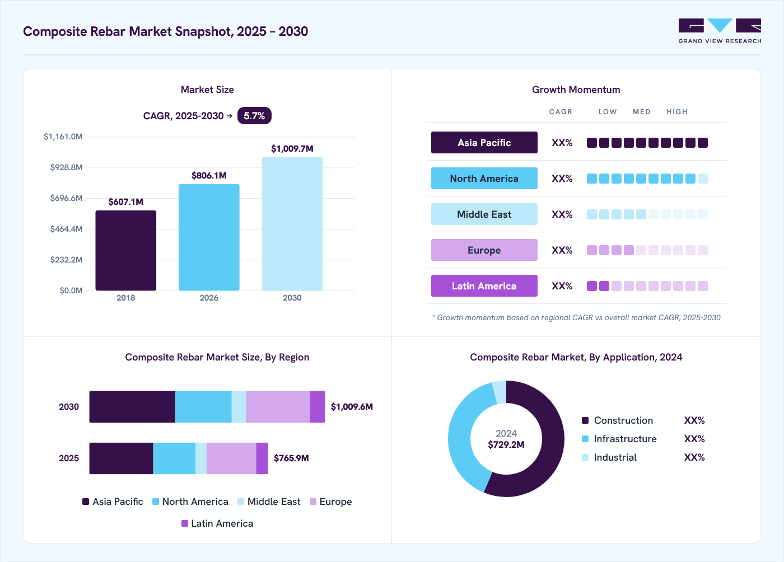Click the $806.1M bar value label

tap(209, 175)
